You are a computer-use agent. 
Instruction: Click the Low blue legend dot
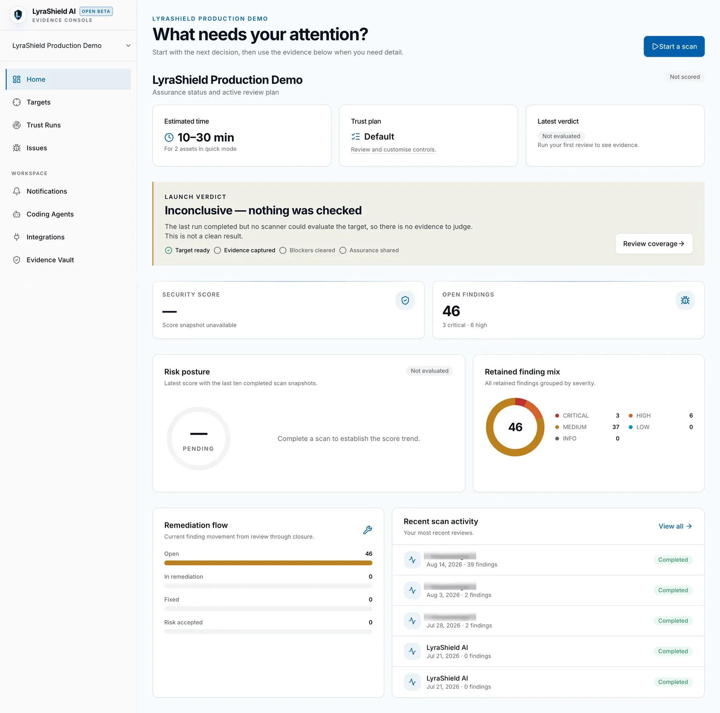(630, 427)
